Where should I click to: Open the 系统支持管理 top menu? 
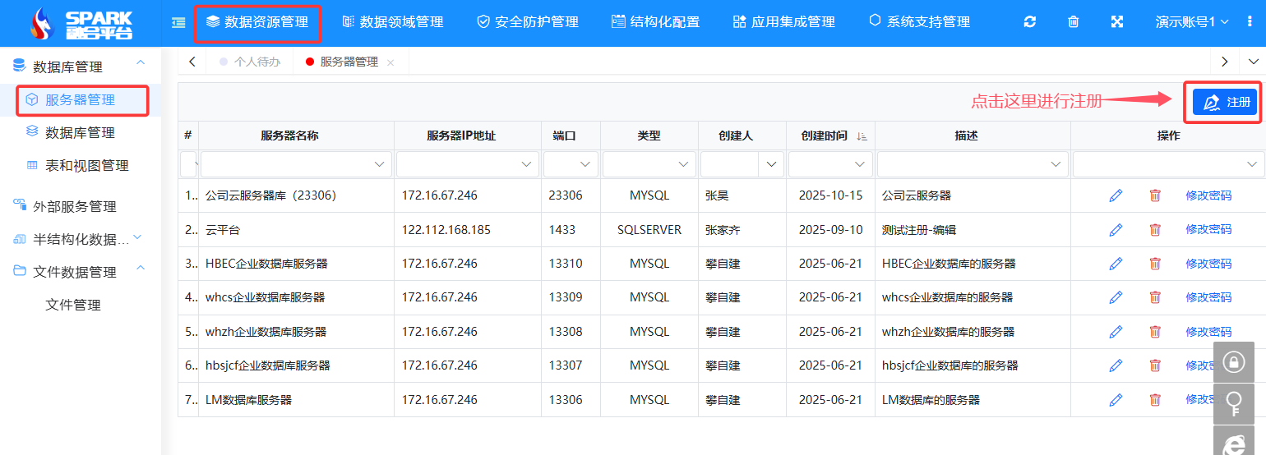coord(919,22)
